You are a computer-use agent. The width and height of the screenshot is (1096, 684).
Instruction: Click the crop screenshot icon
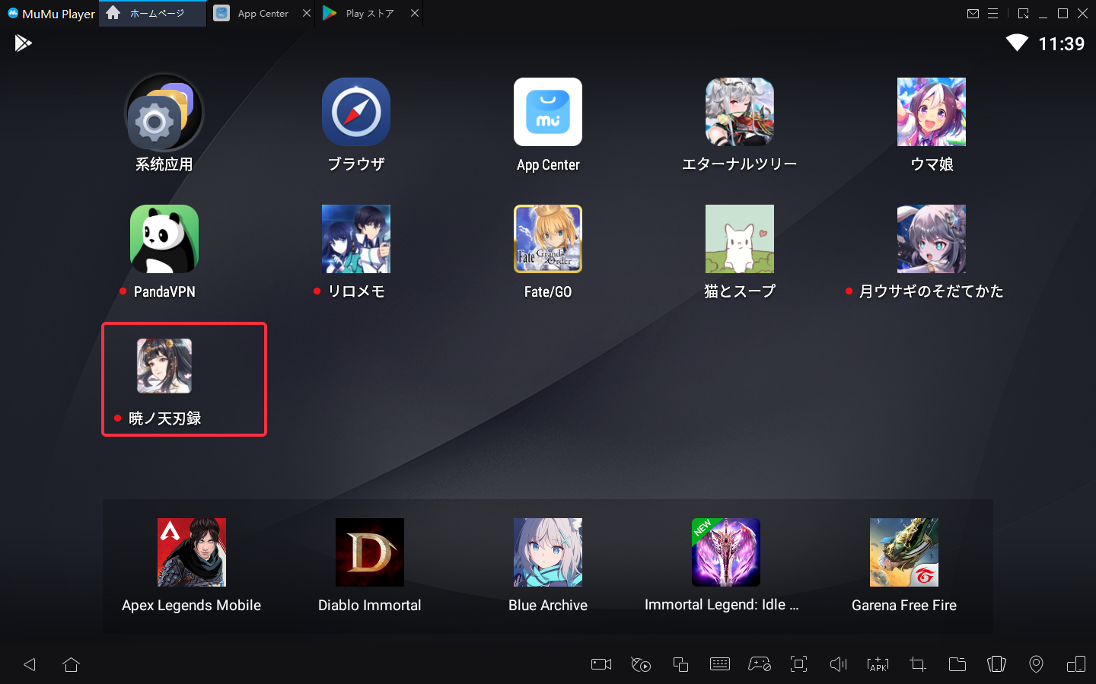pyautogui.click(x=918, y=664)
